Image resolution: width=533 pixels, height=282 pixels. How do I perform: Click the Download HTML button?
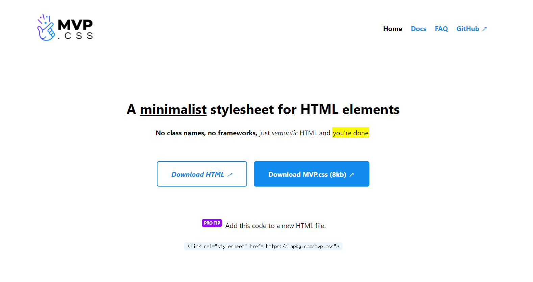click(202, 174)
